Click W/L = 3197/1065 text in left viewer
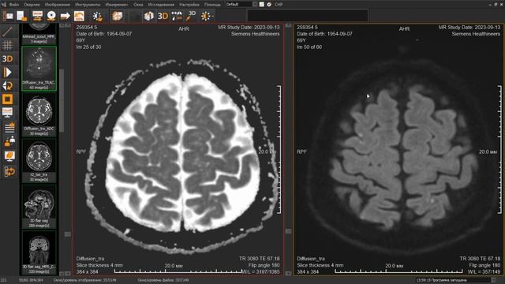Image resolution: width=505 pixels, height=284 pixels. click(x=260, y=272)
